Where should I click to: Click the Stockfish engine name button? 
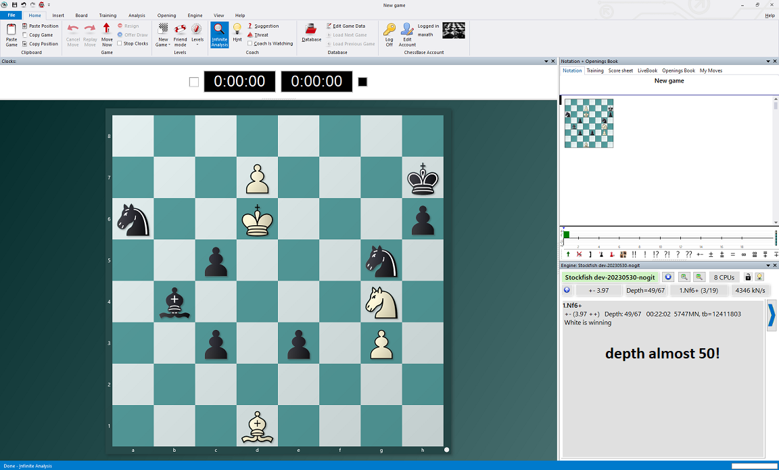pyautogui.click(x=610, y=277)
